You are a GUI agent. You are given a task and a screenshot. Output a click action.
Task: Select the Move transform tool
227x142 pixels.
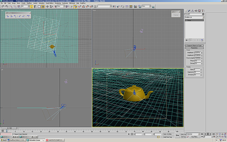pos(47,6)
